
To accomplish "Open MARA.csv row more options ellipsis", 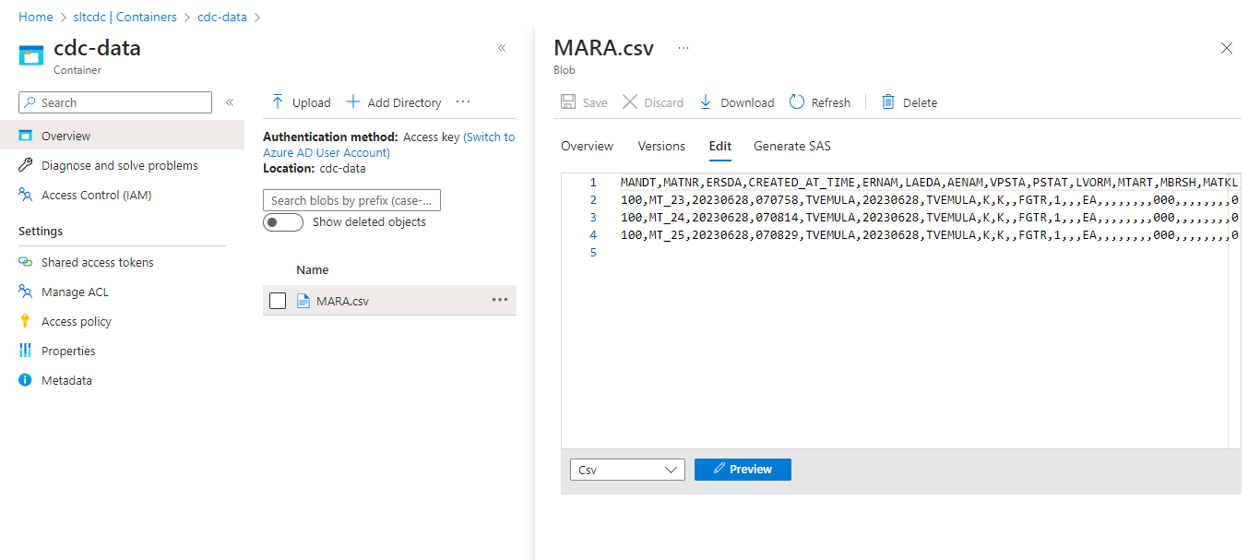I will coord(499,300).
